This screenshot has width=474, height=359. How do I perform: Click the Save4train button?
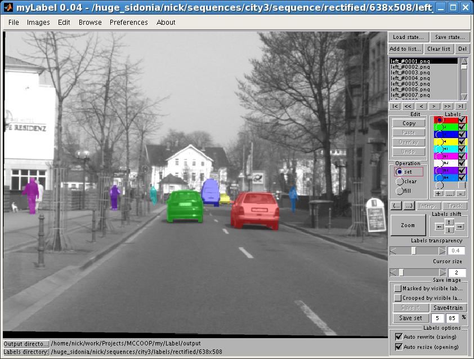[x=448, y=308]
